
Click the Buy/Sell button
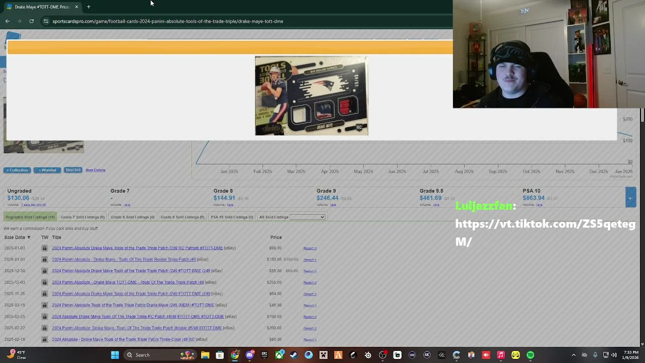pos(73,170)
